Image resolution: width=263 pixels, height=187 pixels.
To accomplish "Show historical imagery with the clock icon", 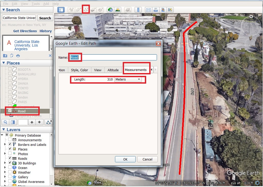I will [110, 10].
